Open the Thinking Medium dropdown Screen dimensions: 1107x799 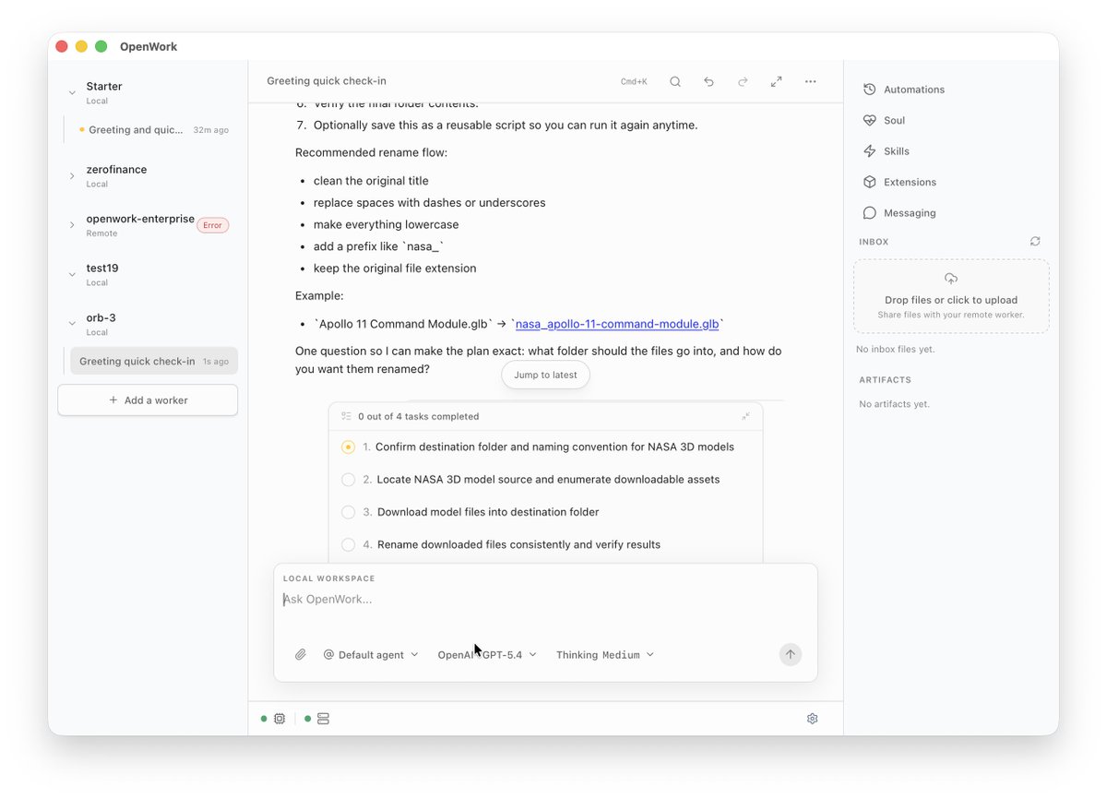(605, 655)
